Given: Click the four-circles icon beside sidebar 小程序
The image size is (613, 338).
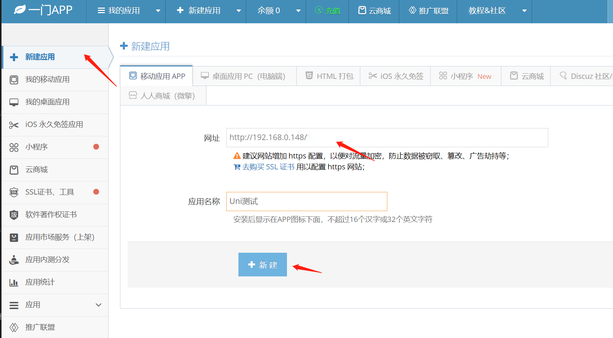Looking at the screenshot, I should coord(14,148).
